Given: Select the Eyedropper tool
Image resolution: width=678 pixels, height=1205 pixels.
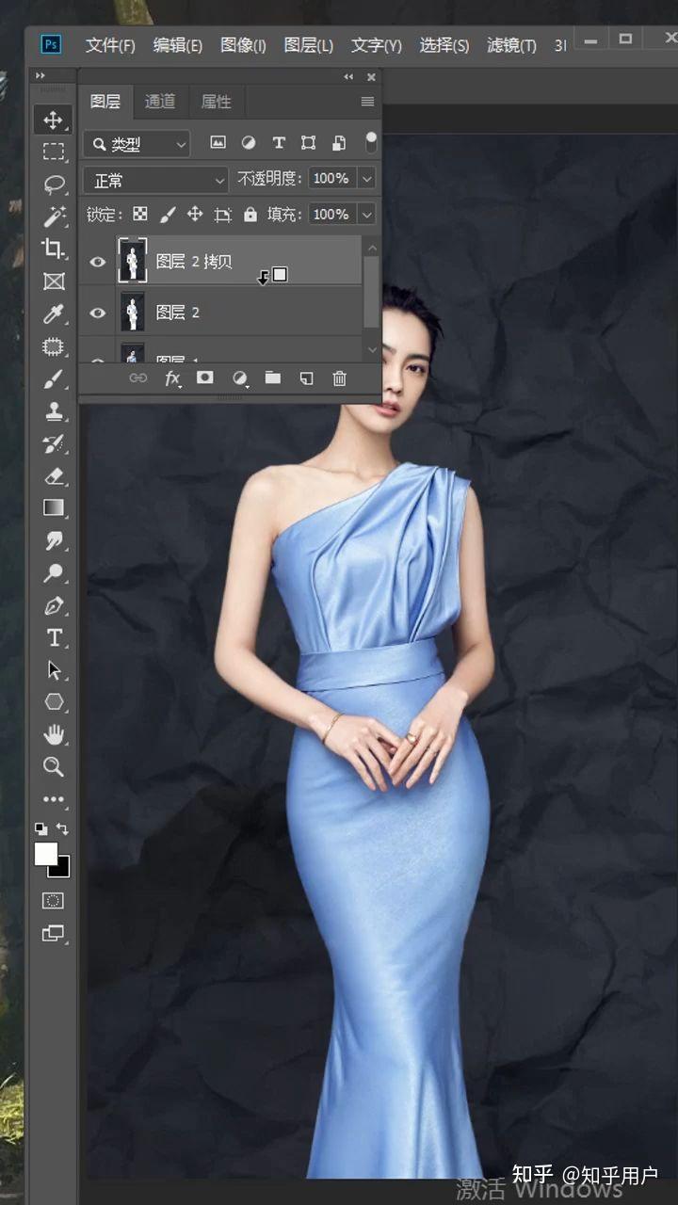Looking at the screenshot, I should (54, 314).
